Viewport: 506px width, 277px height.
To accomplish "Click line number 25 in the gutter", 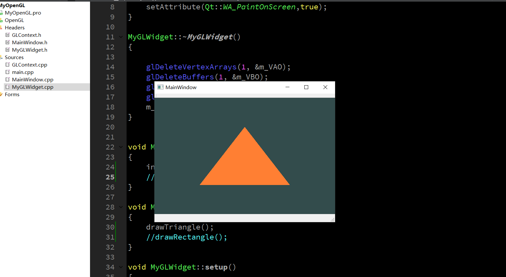I will (x=110, y=177).
